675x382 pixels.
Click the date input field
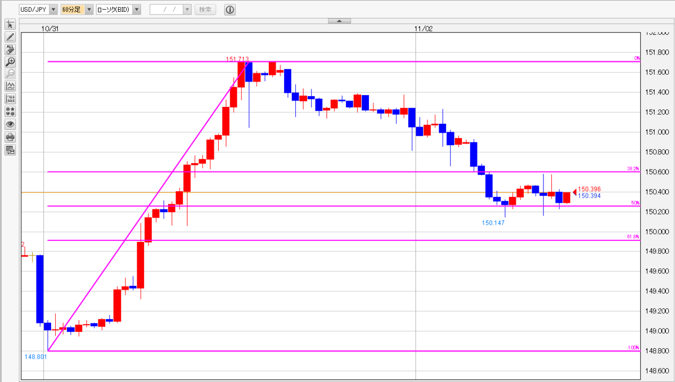pyautogui.click(x=166, y=10)
